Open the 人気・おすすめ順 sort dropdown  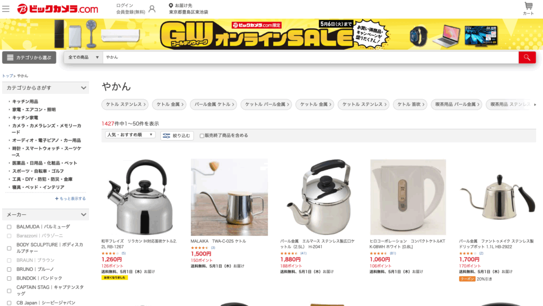click(x=130, y=135)
